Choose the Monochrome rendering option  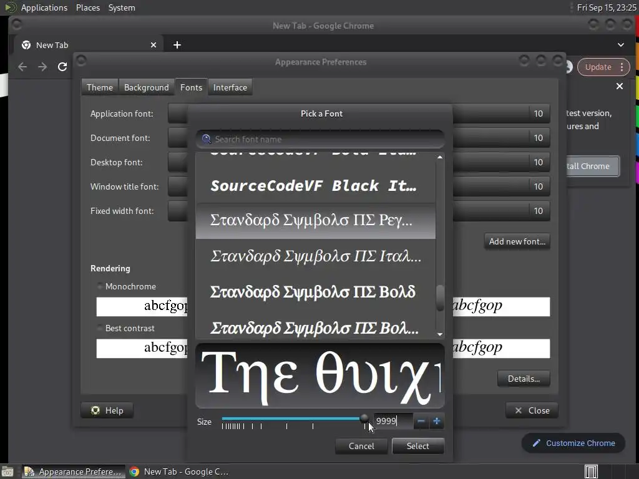[x=126, y=286]
